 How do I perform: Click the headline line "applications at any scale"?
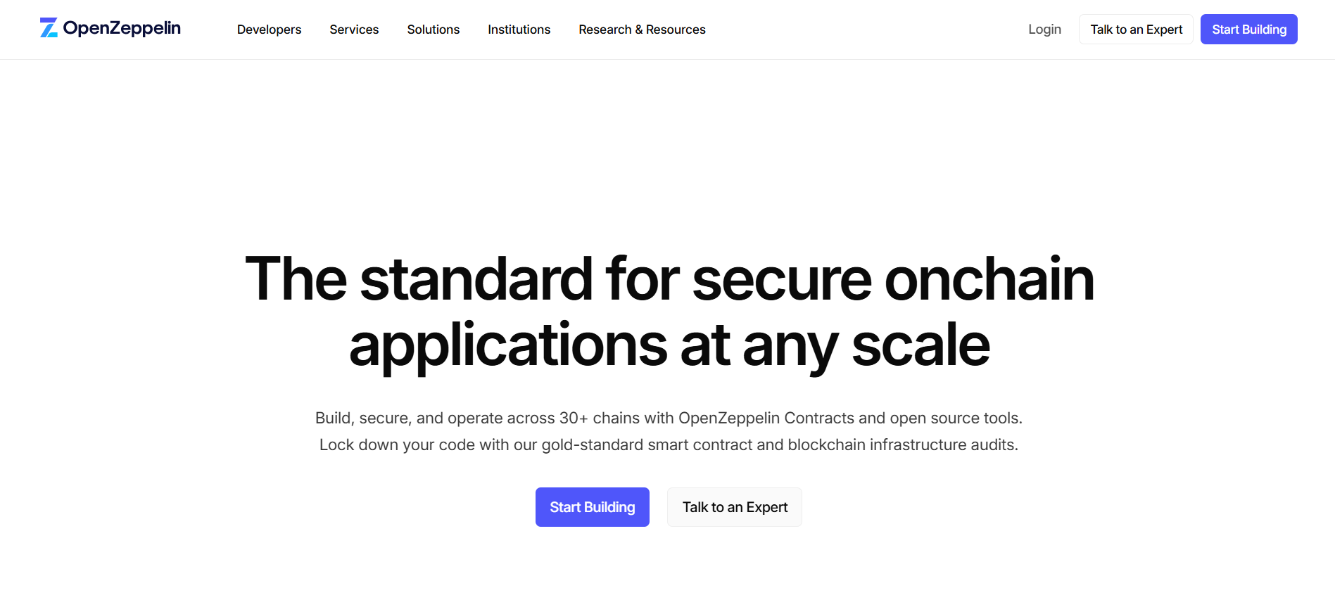(669, 345)
